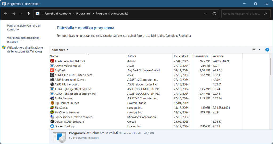Open recent locations chevron
Viewport: 273px width, 144px height.
pyautogui.click(x=21, y=14)
